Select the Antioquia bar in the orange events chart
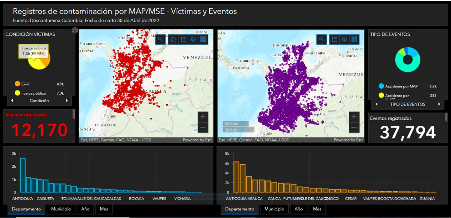Viewport: 451px width, 218px height. point(236,177)
